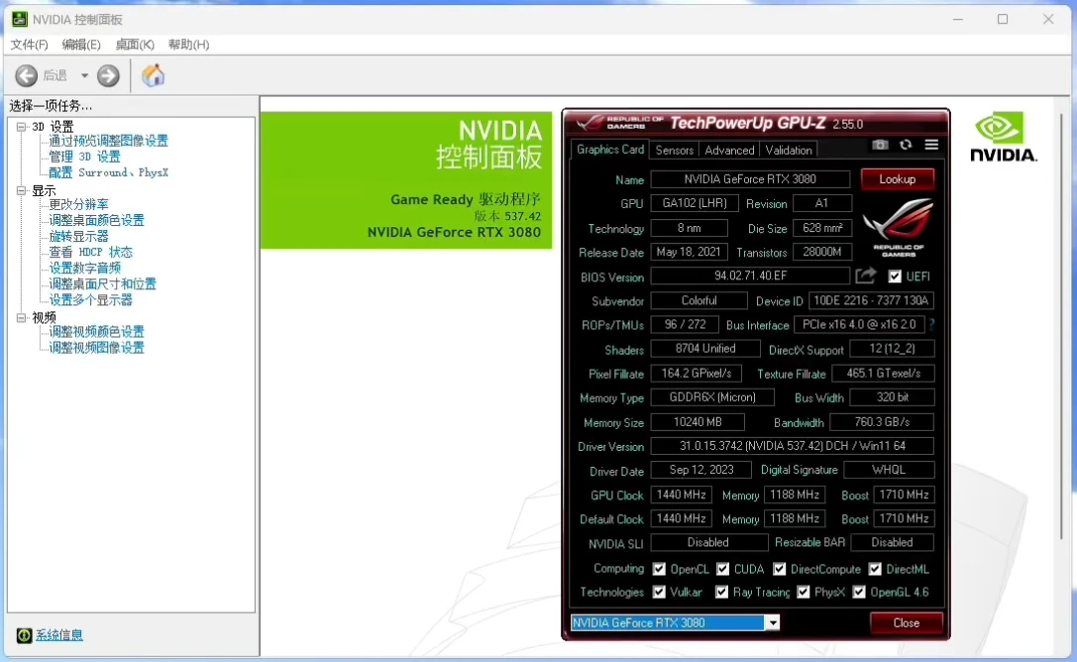
Task: Click NVIDIA control panel title bar icon
Action: point(19,19)
